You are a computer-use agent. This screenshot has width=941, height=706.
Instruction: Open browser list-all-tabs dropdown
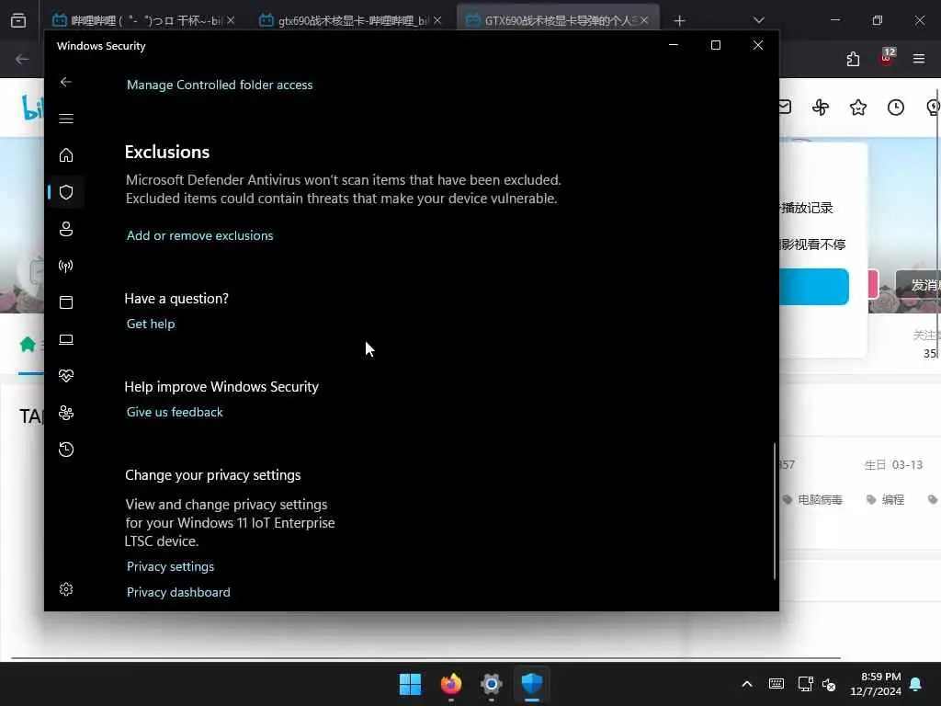click(x=759, y=20)
